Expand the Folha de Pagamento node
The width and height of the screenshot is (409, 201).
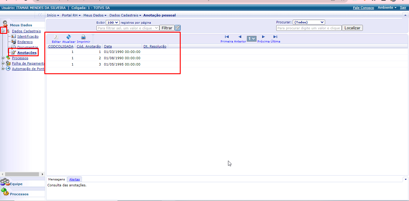coord(3,63)
